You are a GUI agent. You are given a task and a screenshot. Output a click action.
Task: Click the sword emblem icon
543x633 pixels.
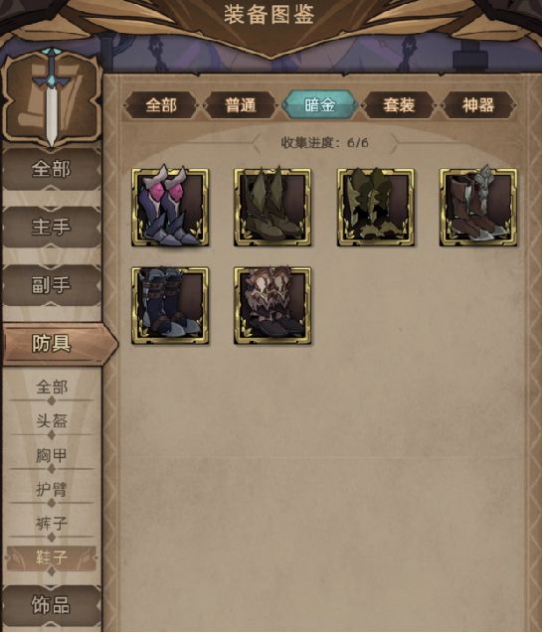tap(51, 97)
